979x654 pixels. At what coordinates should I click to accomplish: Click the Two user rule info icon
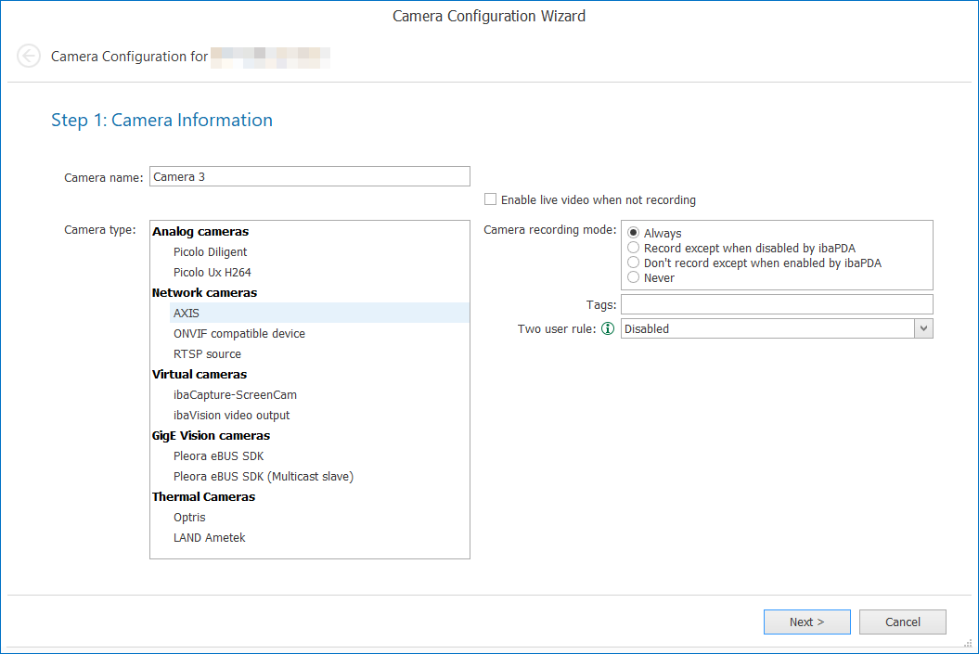pos(608,329)
